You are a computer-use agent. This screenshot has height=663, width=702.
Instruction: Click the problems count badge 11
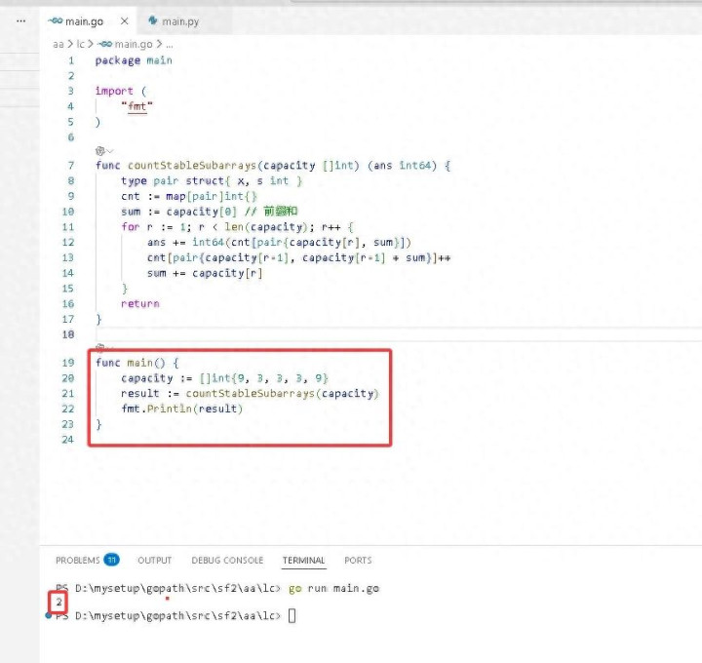(111, 560)
